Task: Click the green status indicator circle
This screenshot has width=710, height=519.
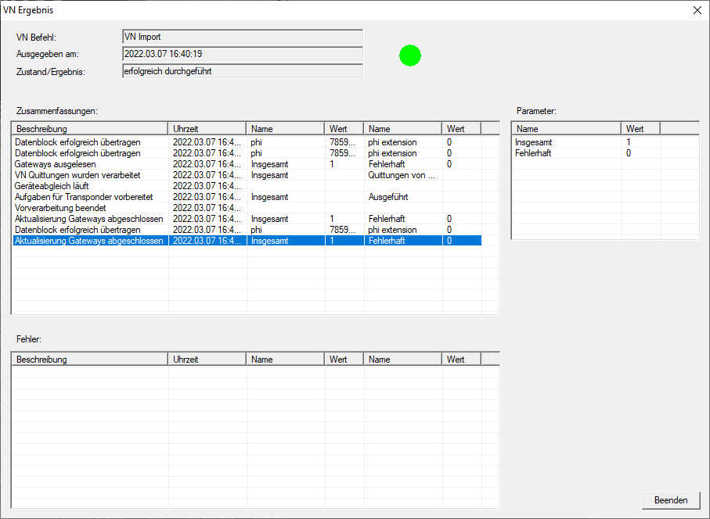Action: pos(410,55)
